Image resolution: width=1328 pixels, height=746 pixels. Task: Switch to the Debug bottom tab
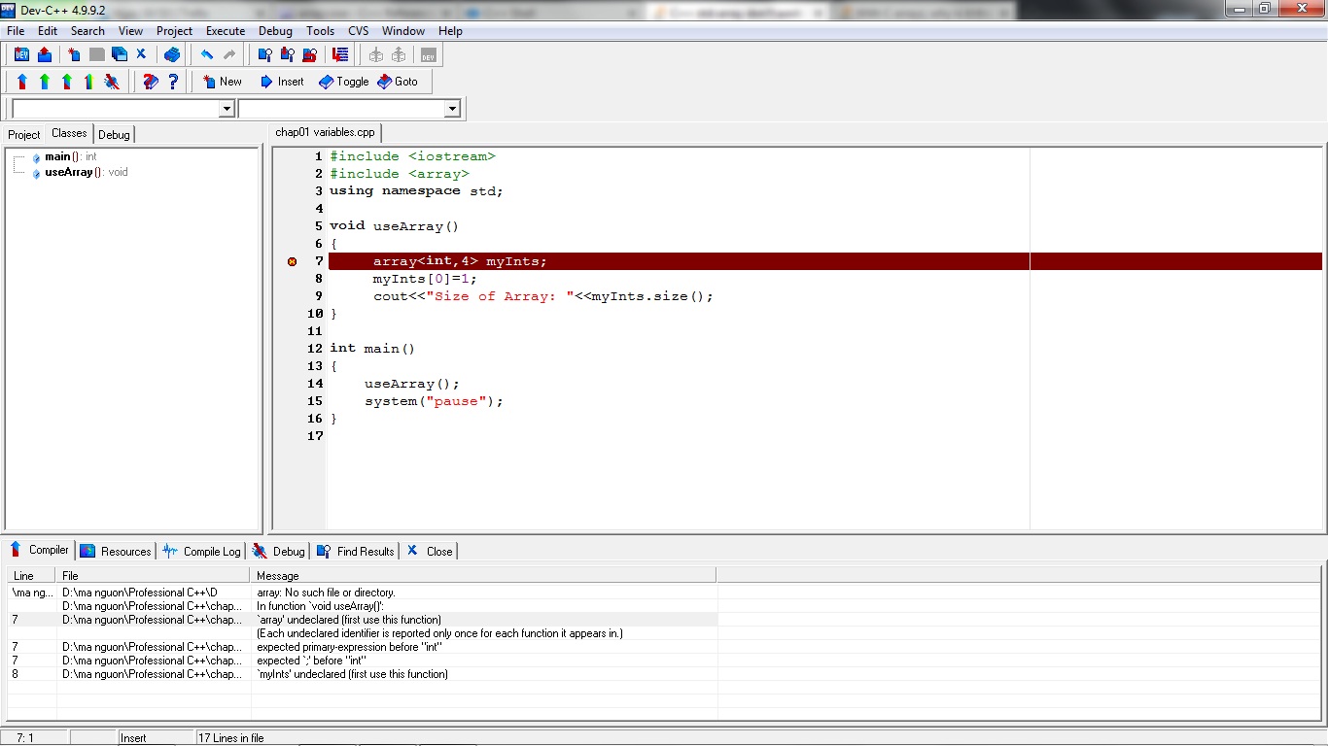[278, 551]
